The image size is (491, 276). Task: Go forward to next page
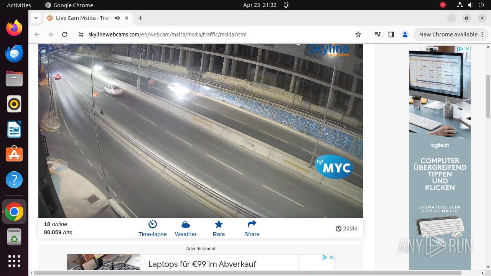pos(51,34)
